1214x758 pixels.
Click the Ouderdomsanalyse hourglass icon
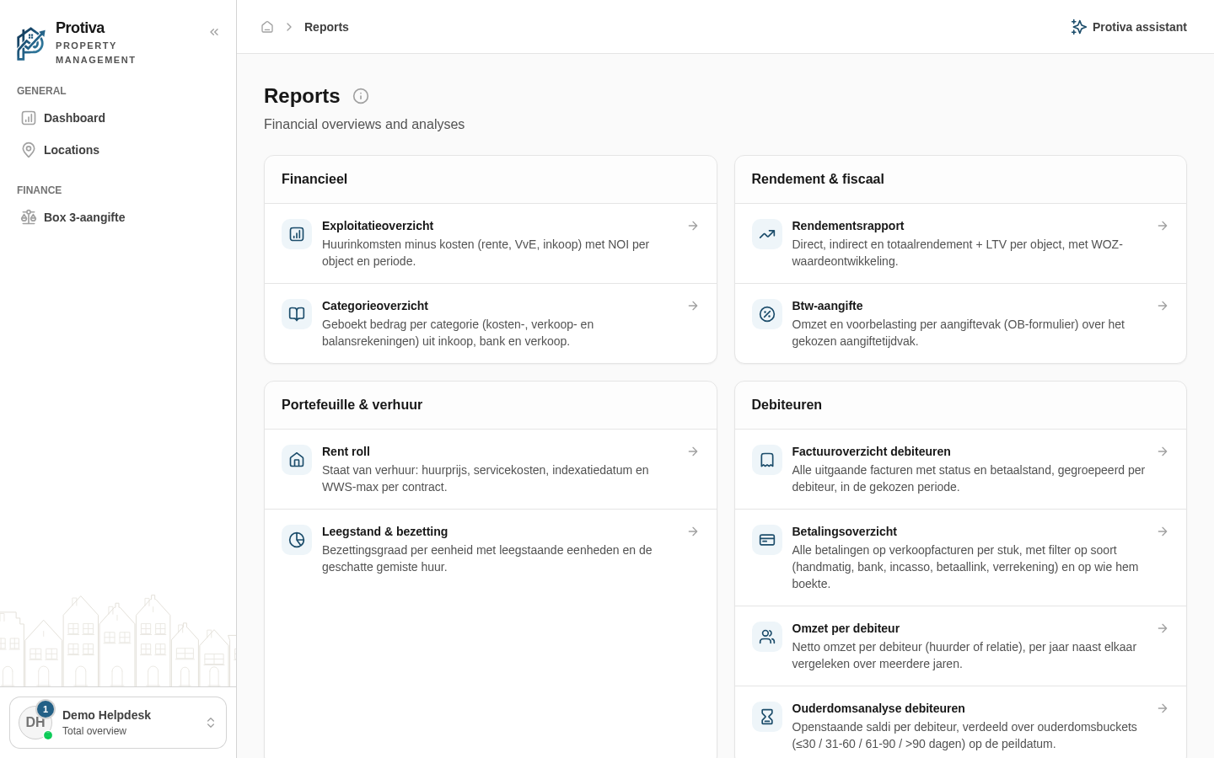(767, 717)
